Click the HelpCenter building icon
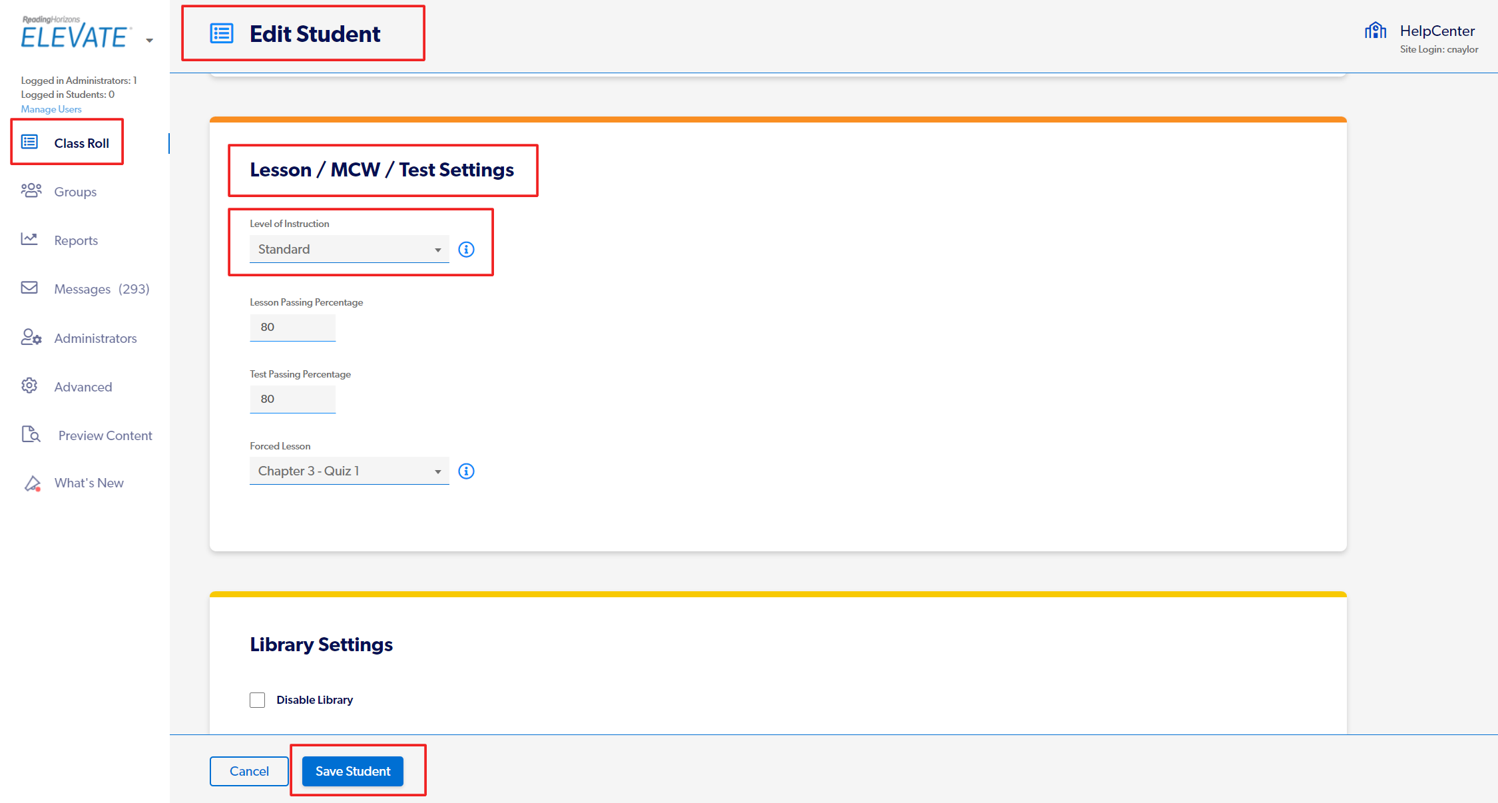Screen dimensions: 1498x803 pos(1375,31)
